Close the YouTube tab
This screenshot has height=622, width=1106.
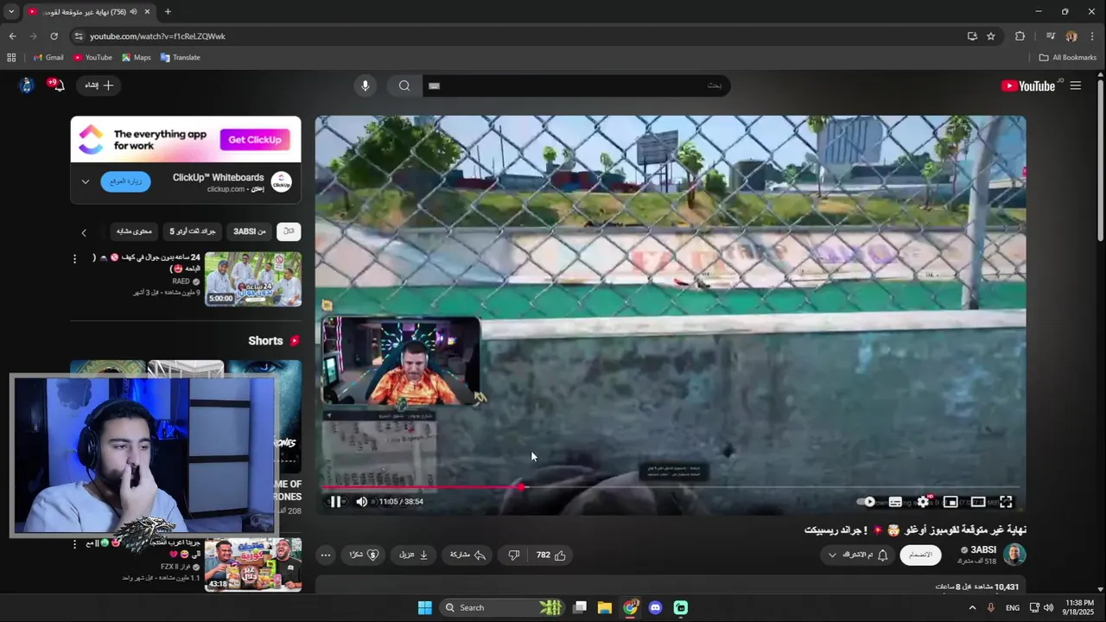click(147, 11)
